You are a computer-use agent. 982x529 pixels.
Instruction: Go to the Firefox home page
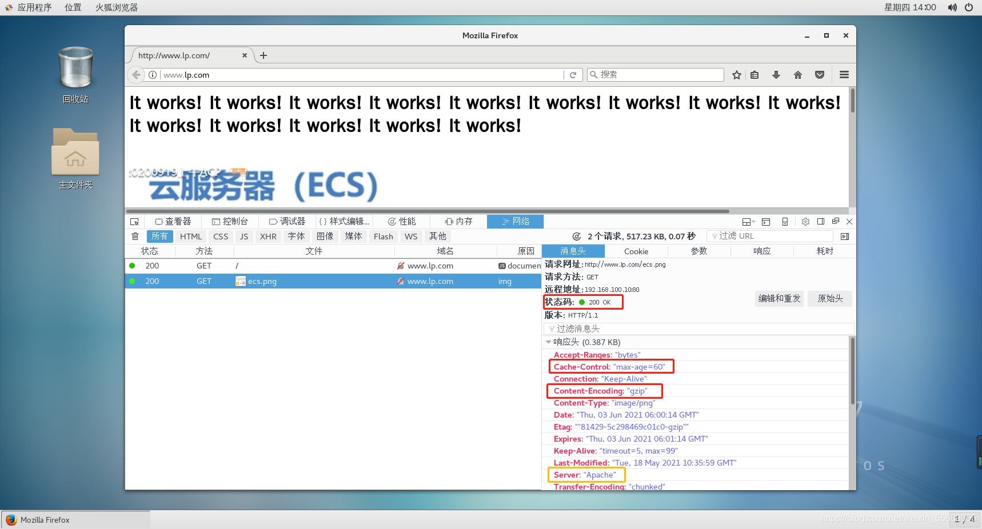coord(798,75)
